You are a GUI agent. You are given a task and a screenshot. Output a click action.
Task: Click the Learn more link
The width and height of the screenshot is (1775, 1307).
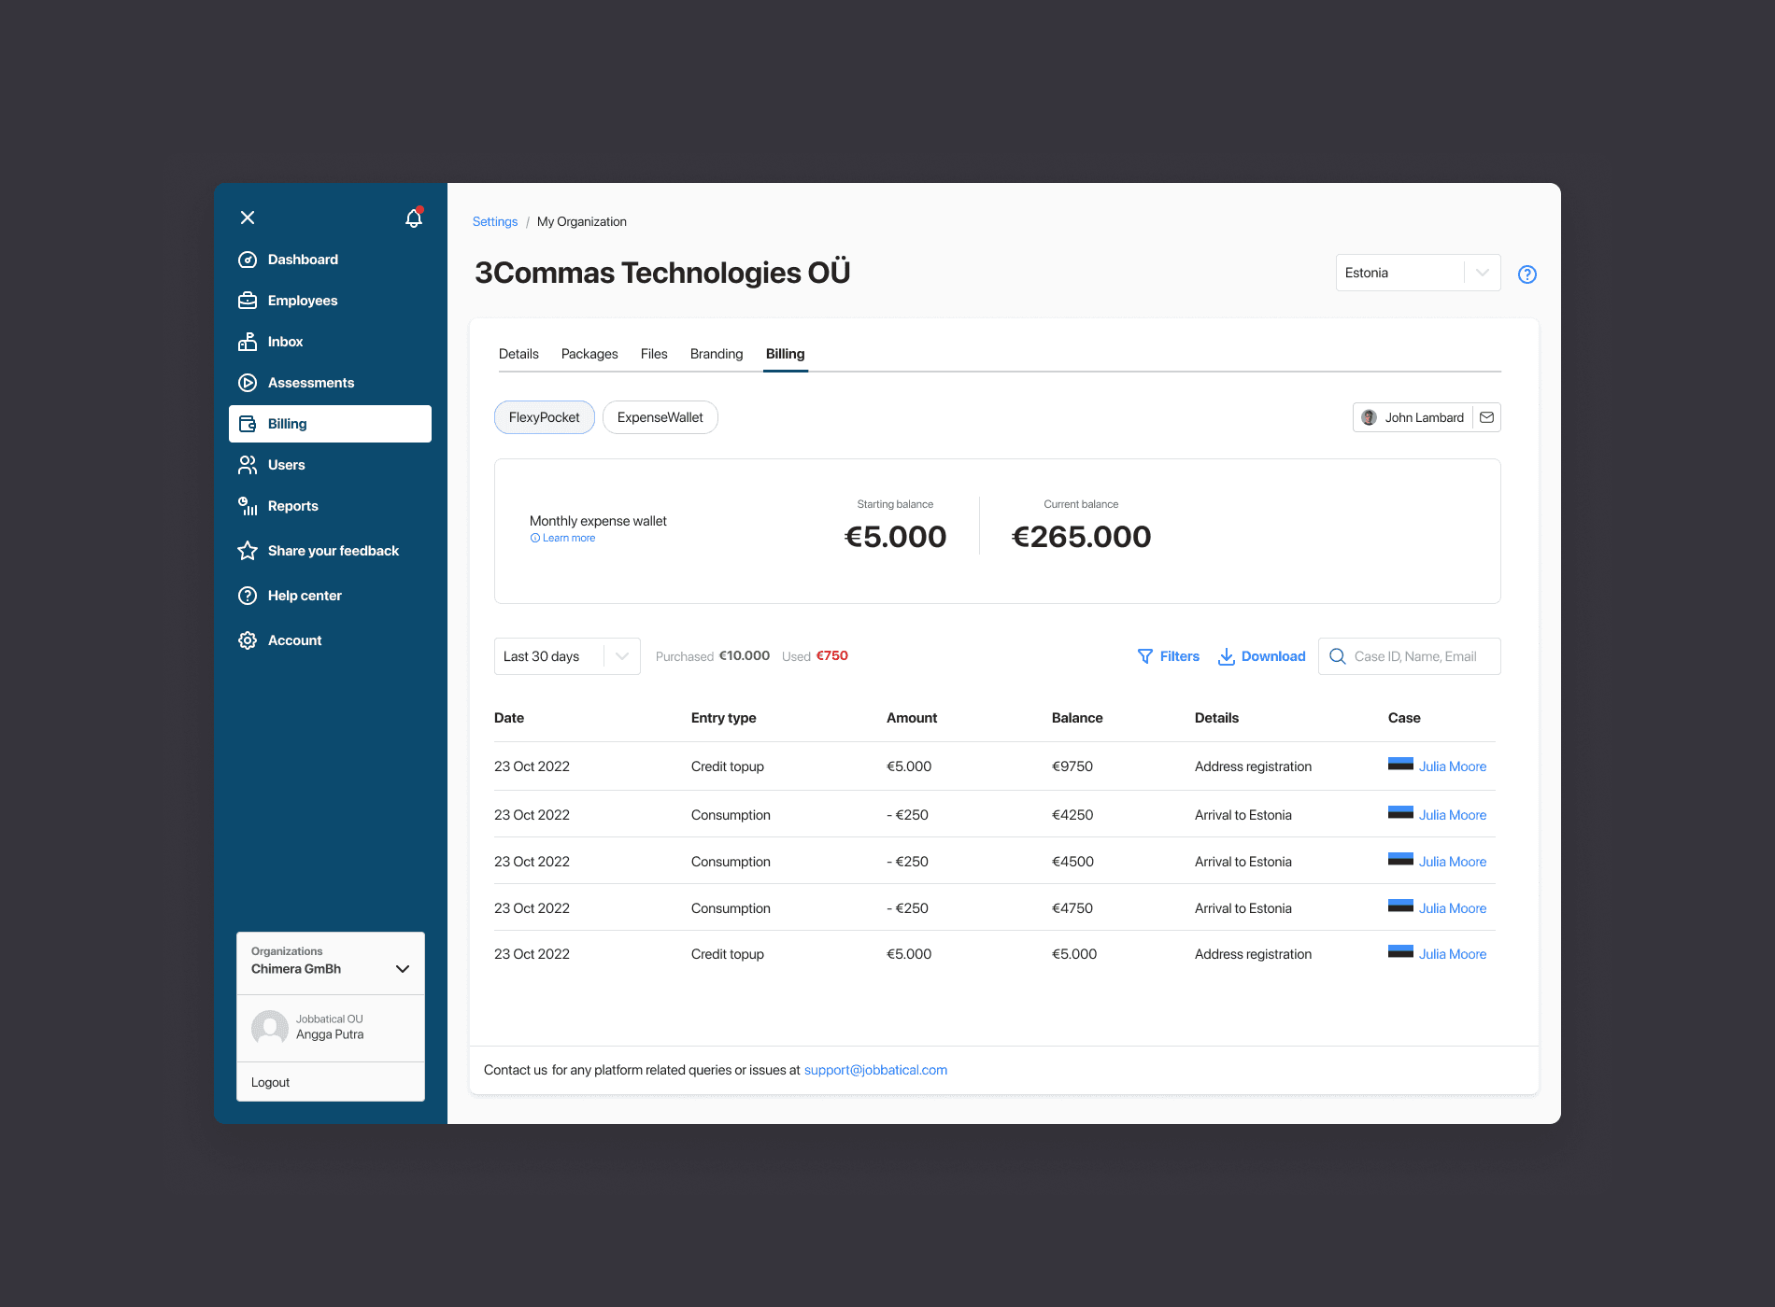569,538
